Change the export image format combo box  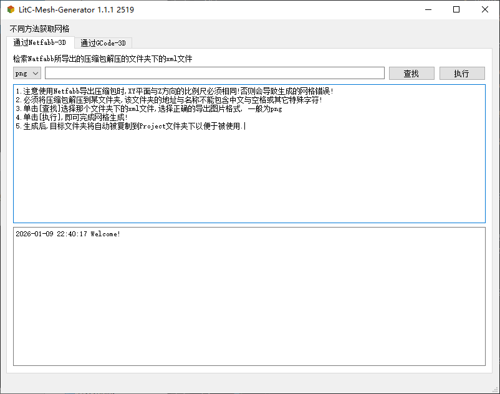pyautogui.click(x=26, y=73)
